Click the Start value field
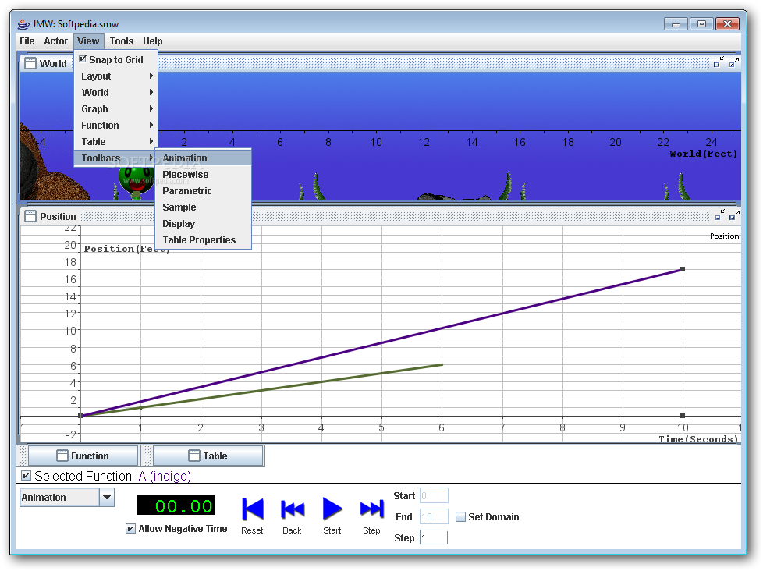763x571 pixels. point(434,495)
